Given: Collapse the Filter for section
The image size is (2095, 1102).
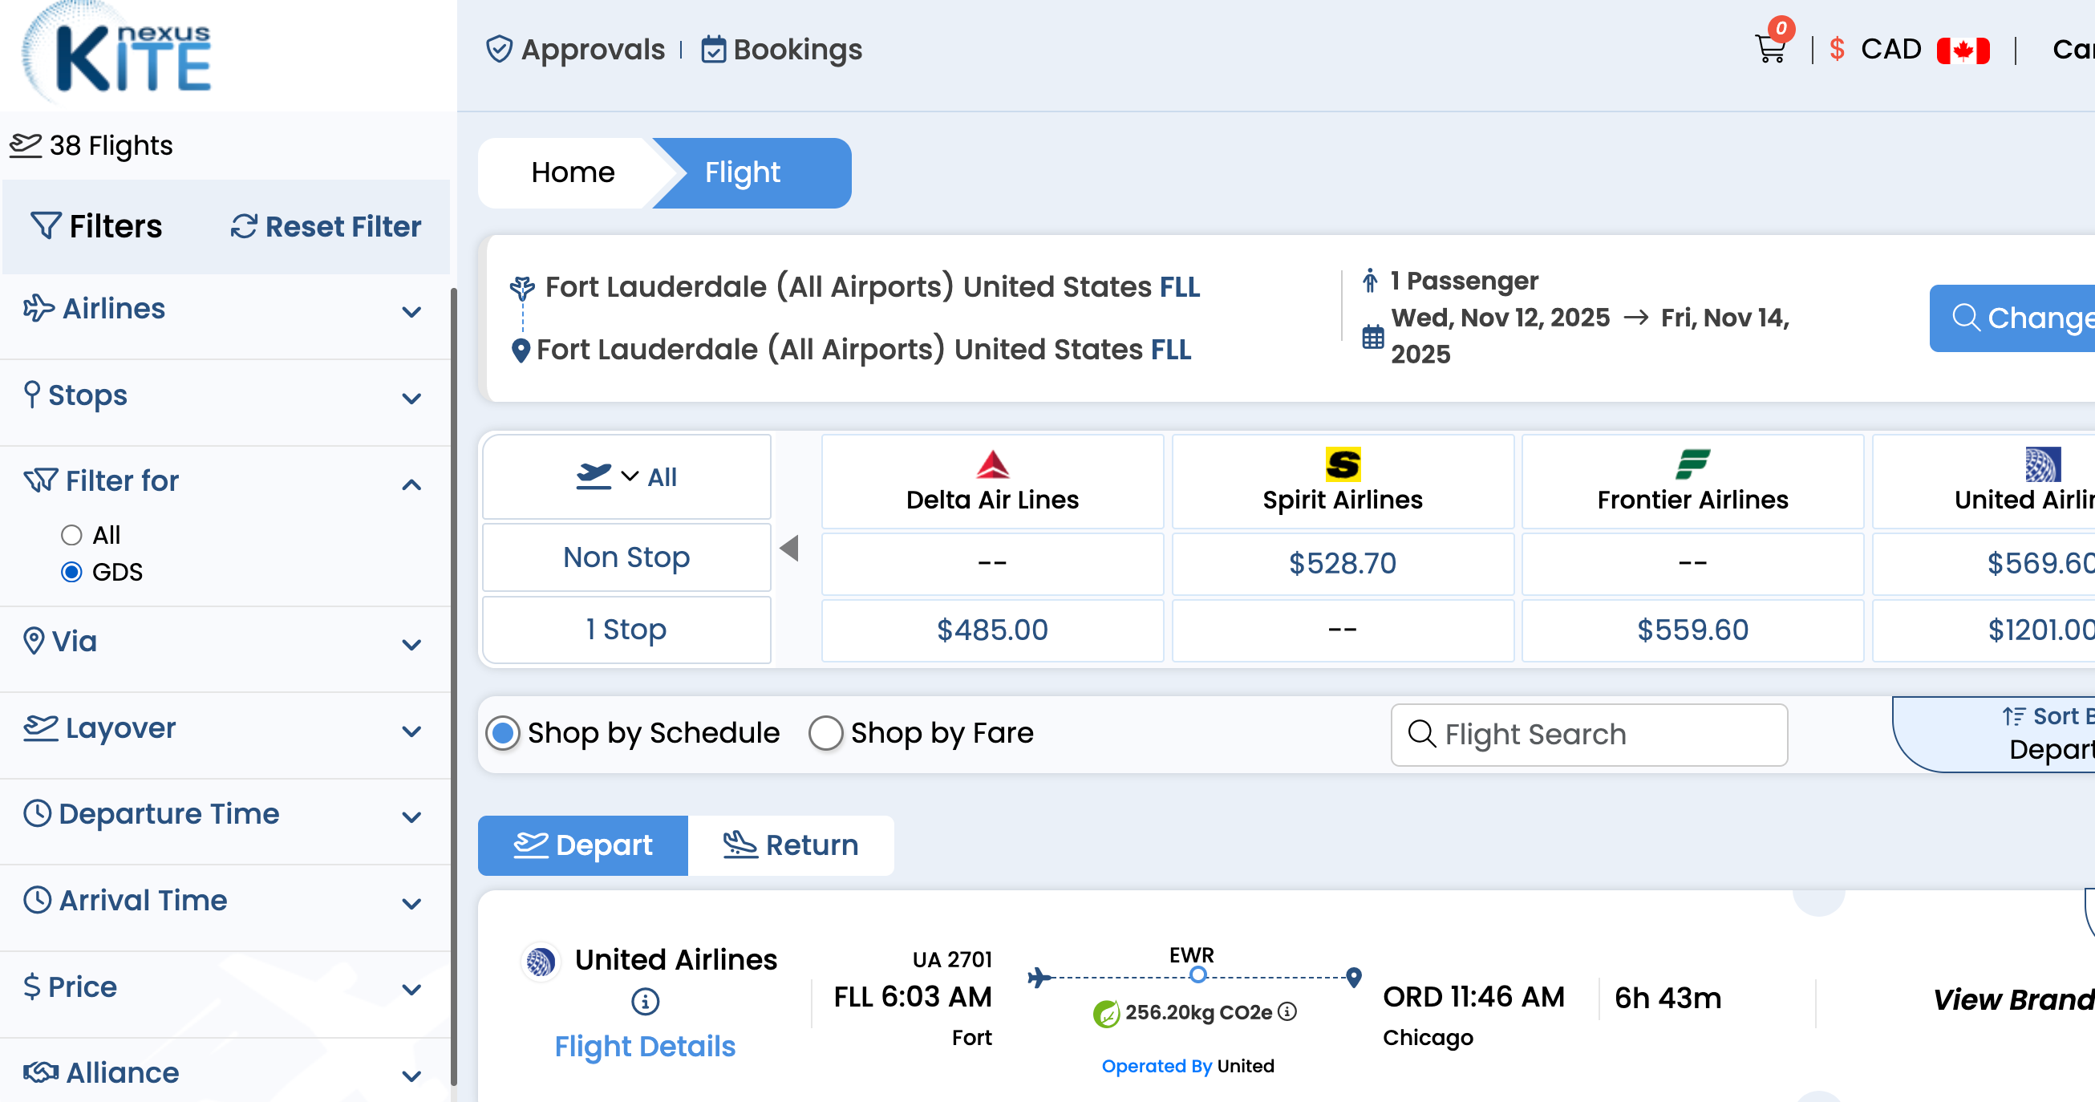Looking at the screenshot, I should pos(411,484).
